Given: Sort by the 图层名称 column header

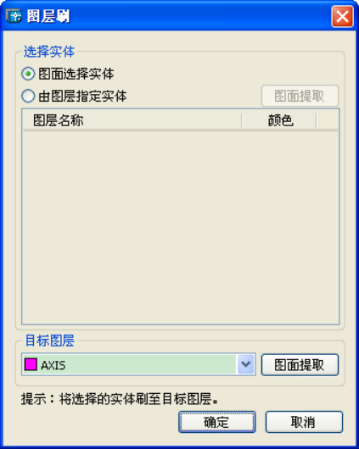Looking at the screenshot, I should (132, 120).
